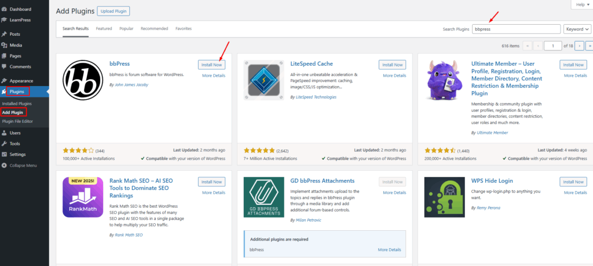
Task: Switch to Recommended tab
Action: (154, 29)
